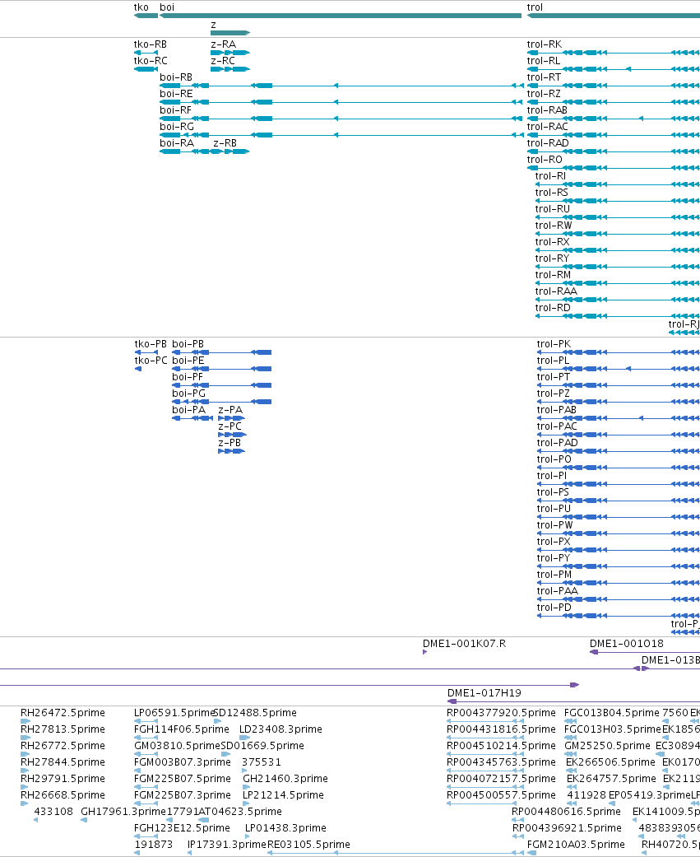This screenshot has width=700, height=857.
Task: Select EST RP004377920.5prime
Action: [501, 713]
